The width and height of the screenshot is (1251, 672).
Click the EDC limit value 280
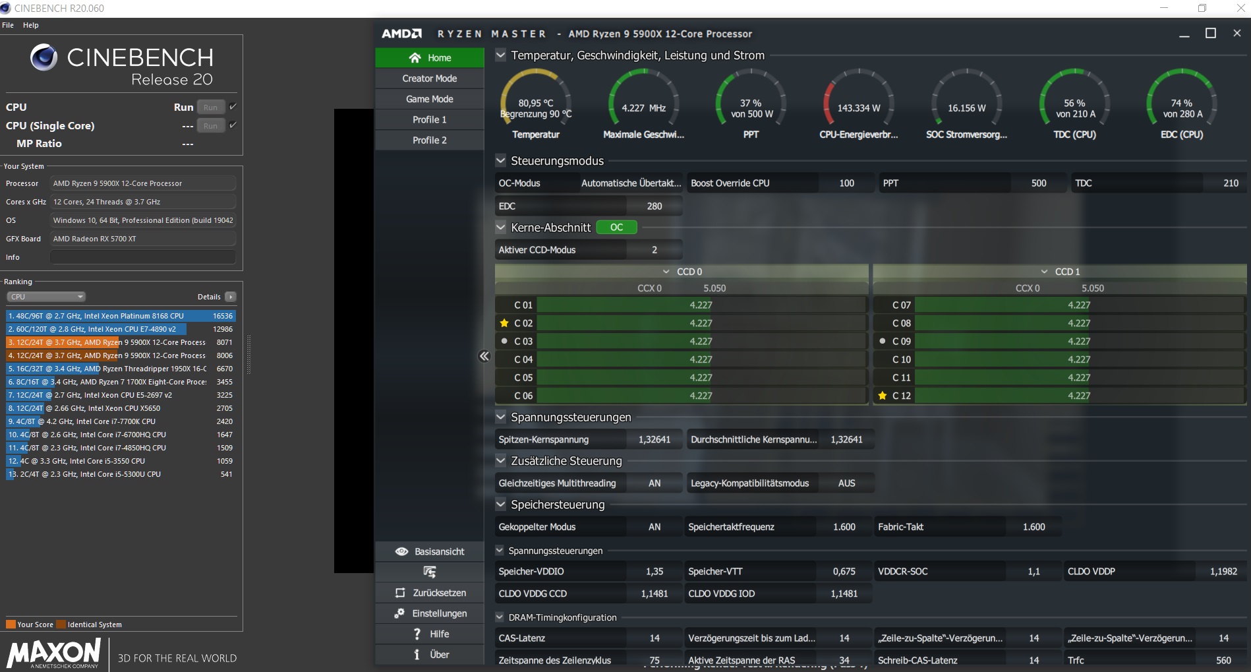coord(654,206)
